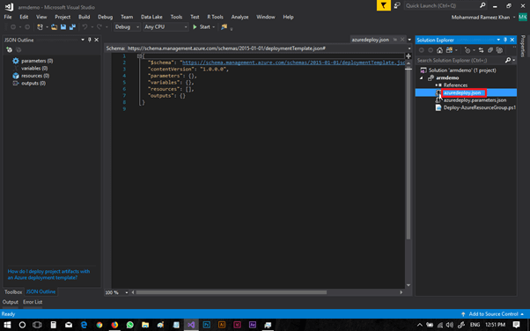Click the Open File folder icon
The image size is (530, 331).
(54, 27)
